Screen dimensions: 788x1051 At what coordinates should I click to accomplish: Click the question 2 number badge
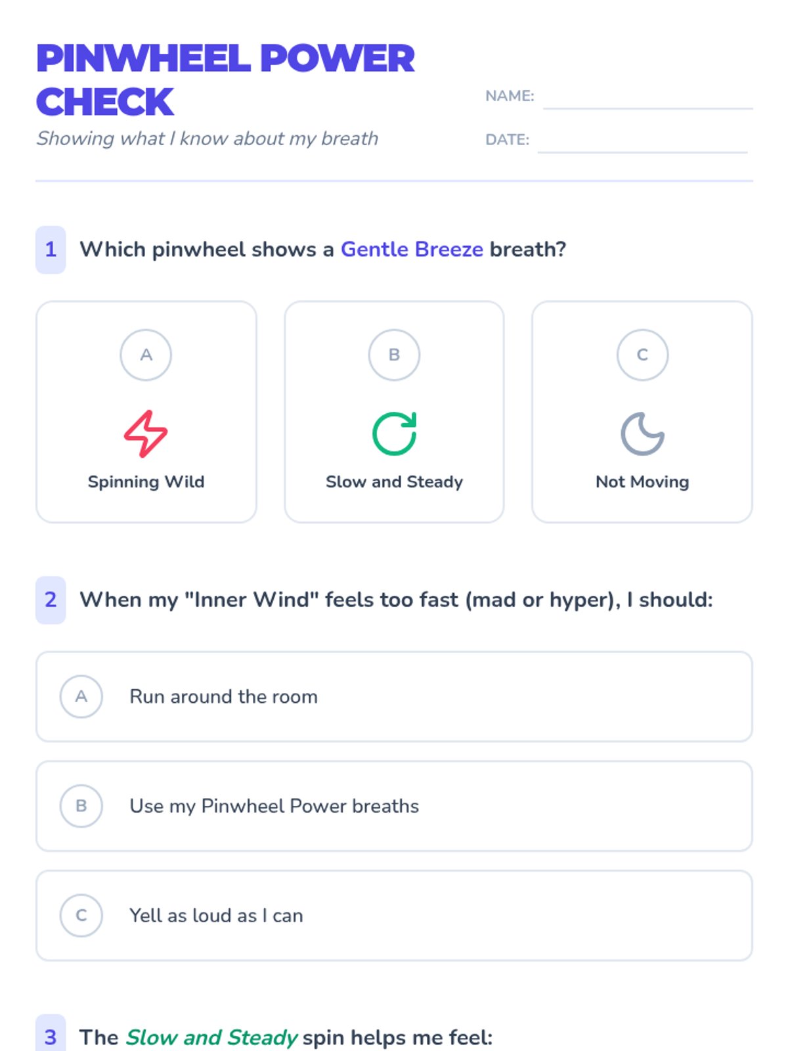(51, 600)
